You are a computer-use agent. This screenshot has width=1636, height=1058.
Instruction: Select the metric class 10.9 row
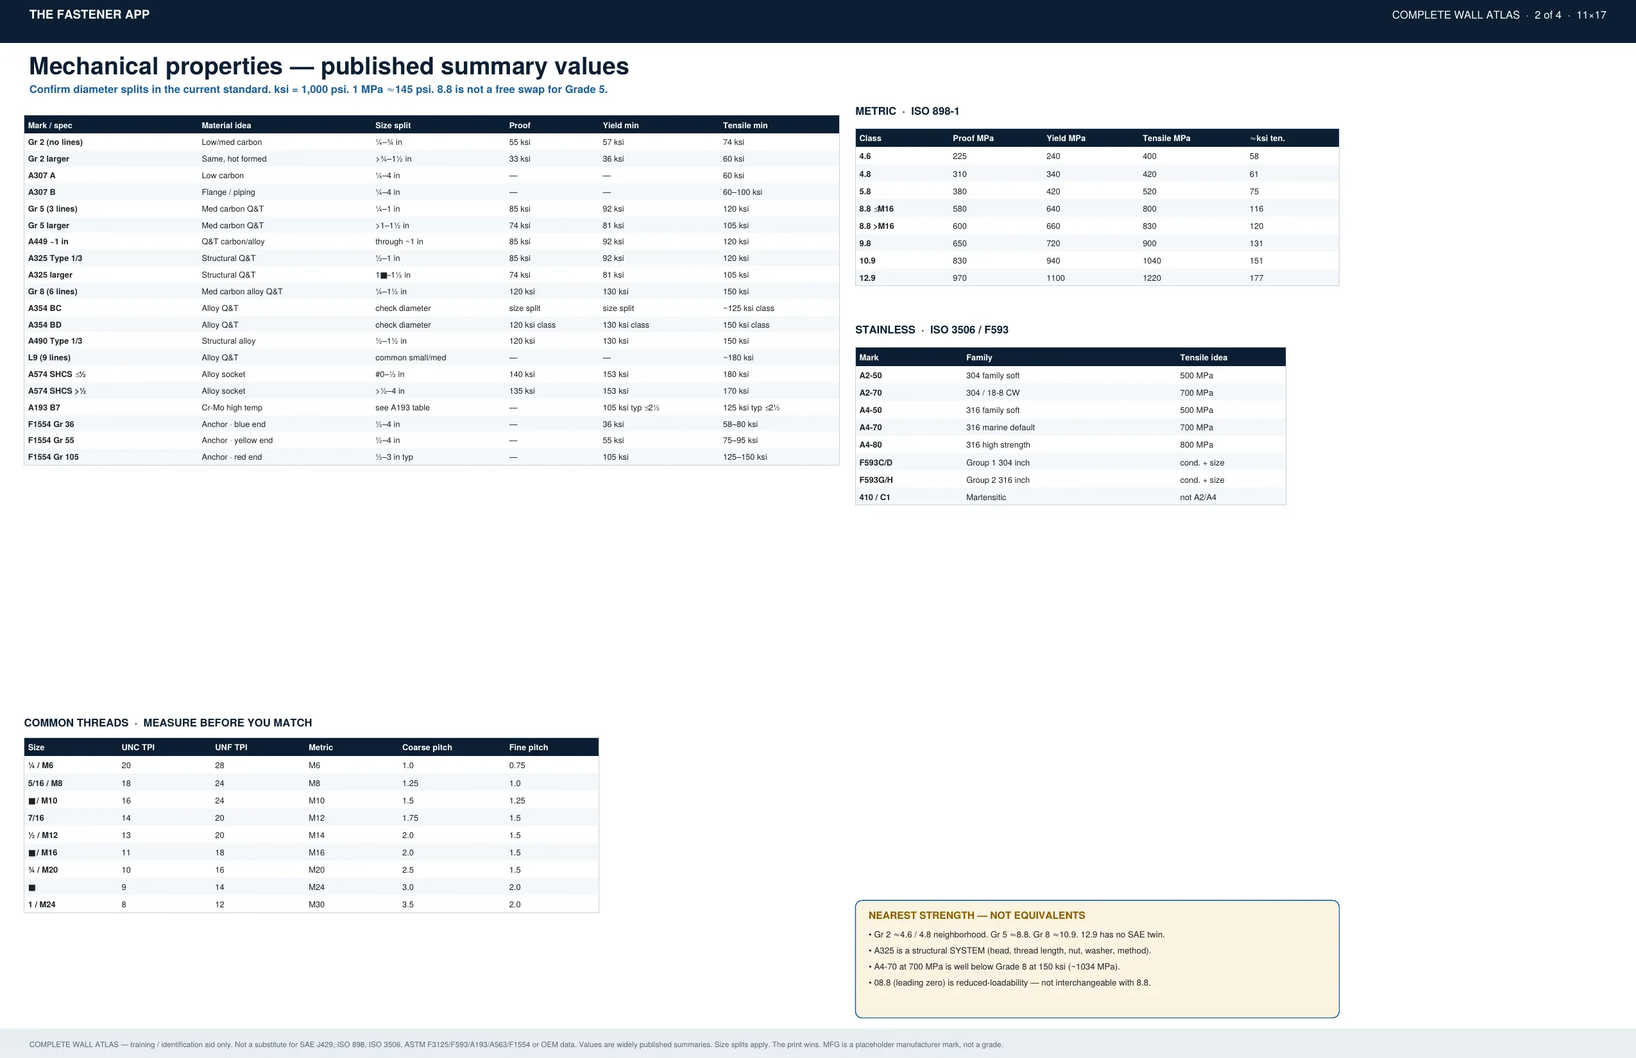(x=1097, y=261)
